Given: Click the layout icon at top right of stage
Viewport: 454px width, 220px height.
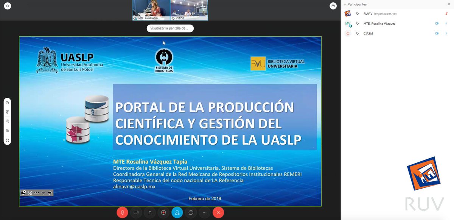Looking at the screenshot, I should click(333, 6).
